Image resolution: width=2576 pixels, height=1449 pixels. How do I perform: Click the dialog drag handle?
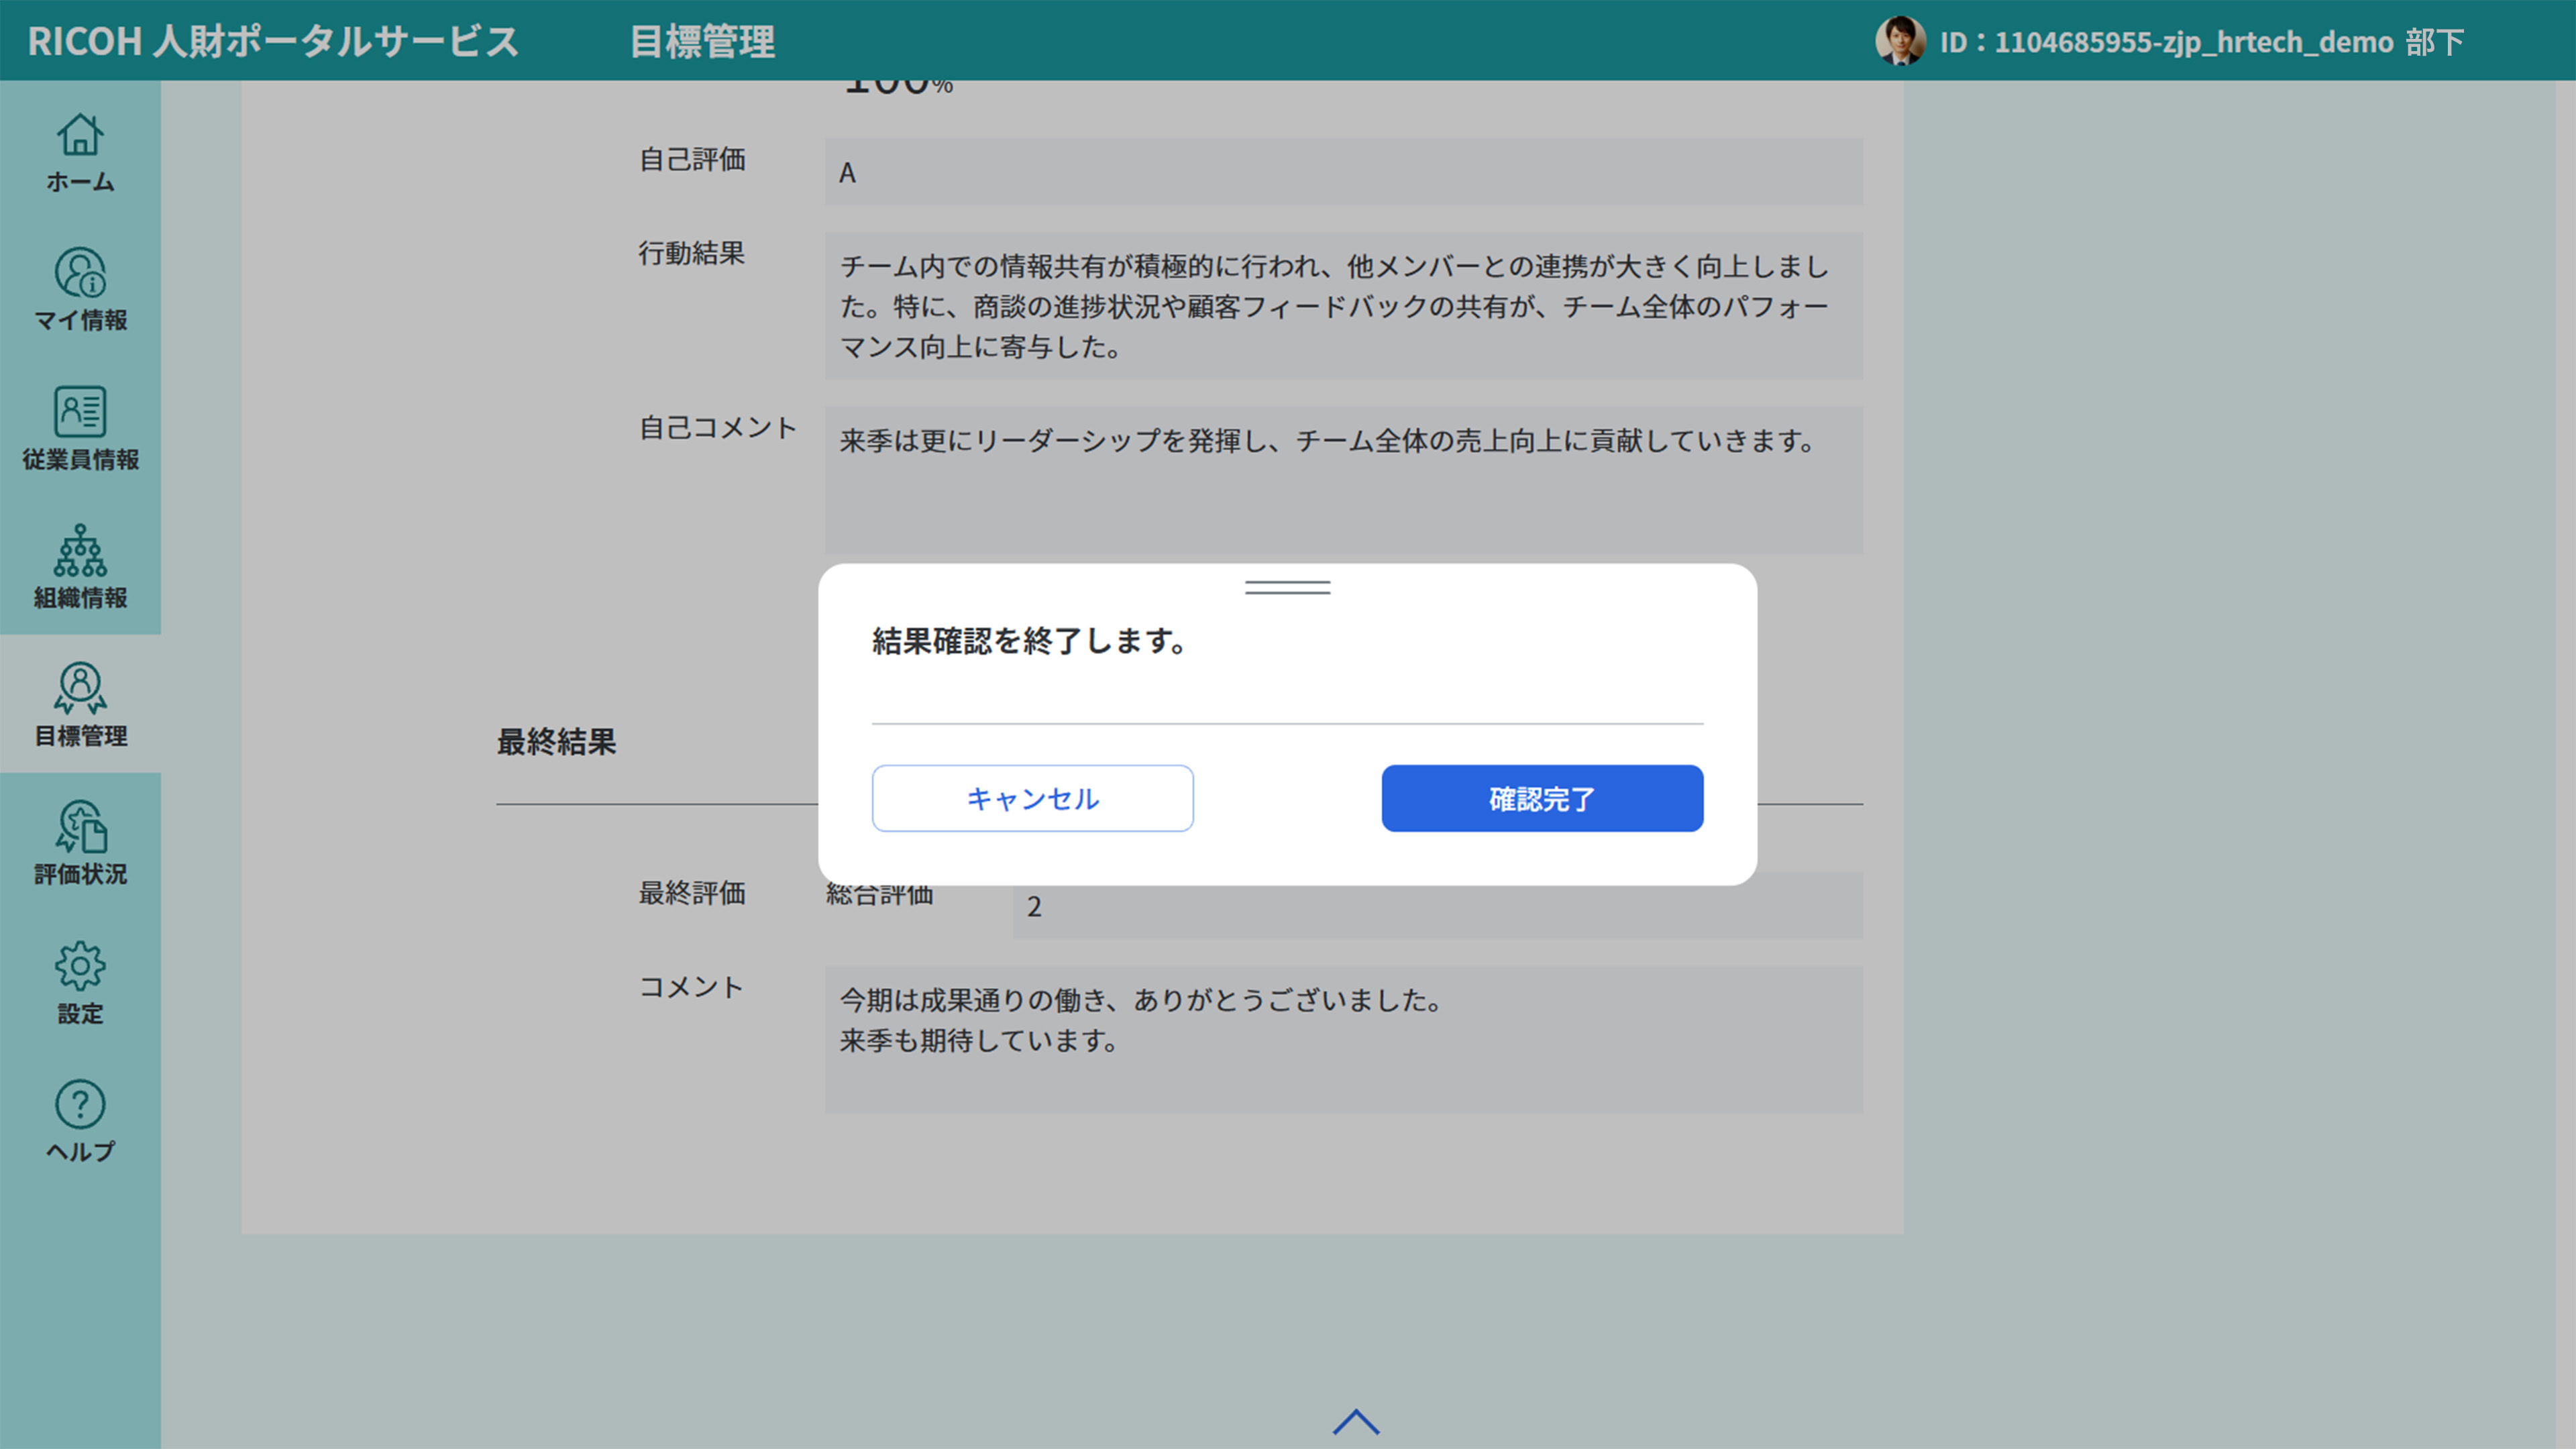tap(1286, 588)
